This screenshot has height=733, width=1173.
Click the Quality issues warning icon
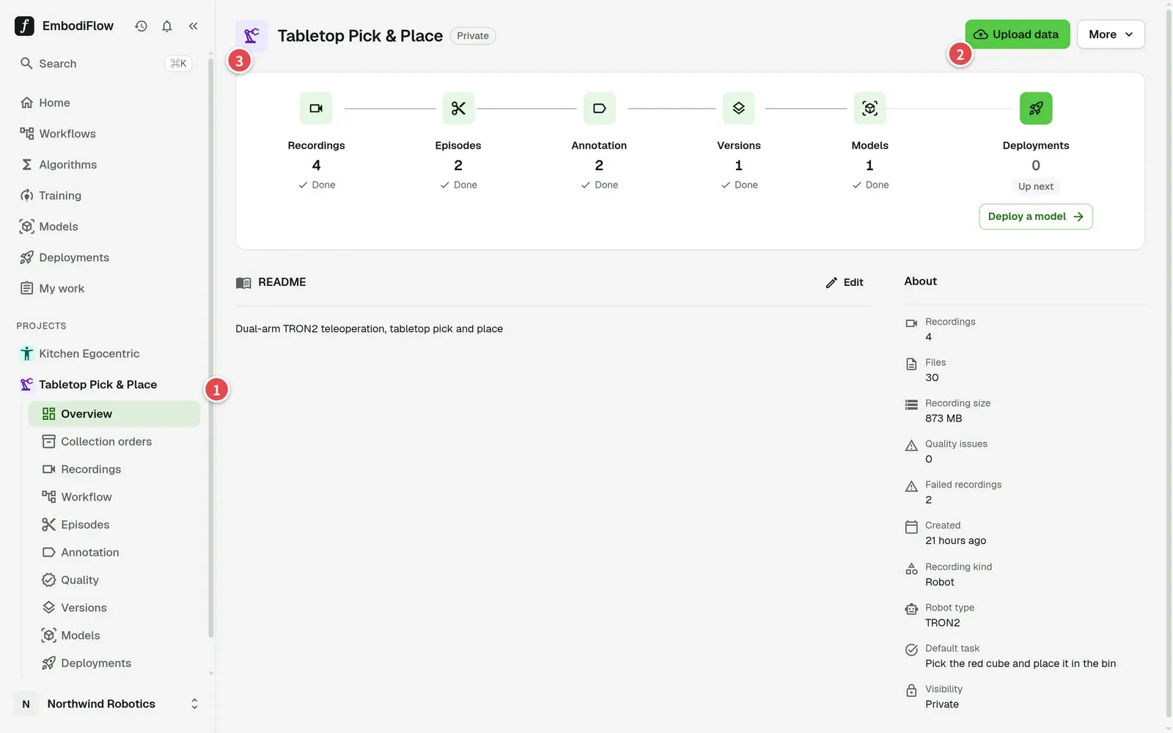click(911, 445)
